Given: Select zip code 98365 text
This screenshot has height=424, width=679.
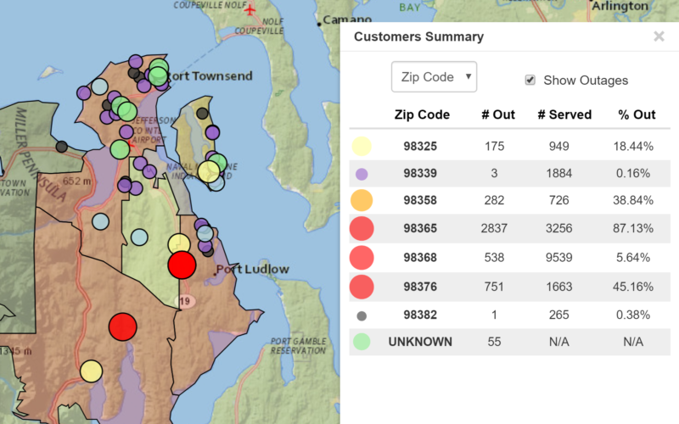Looking at the screenshot, I should pos(420,228).
